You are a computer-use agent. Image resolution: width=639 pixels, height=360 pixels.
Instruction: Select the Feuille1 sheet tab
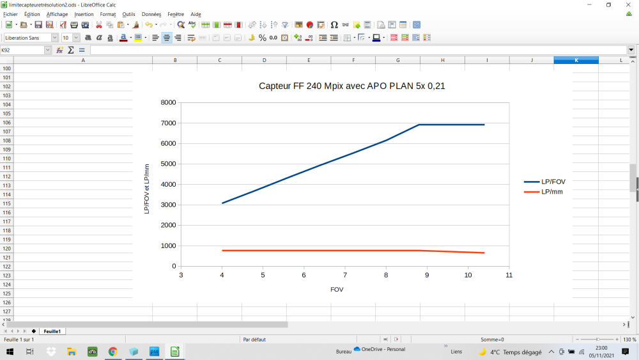click(x=52, y=331)
